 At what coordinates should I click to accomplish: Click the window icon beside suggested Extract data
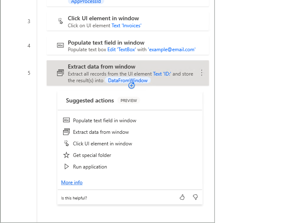pyautogui.click(x=66, y=132)
